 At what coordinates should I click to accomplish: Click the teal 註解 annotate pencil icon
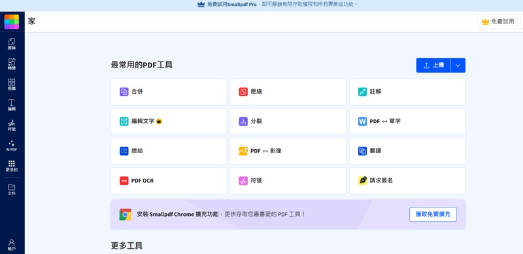click(x=363, y=92)
